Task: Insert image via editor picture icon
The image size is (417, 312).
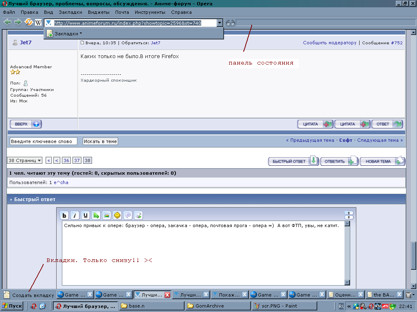Action: pos(107,216)
